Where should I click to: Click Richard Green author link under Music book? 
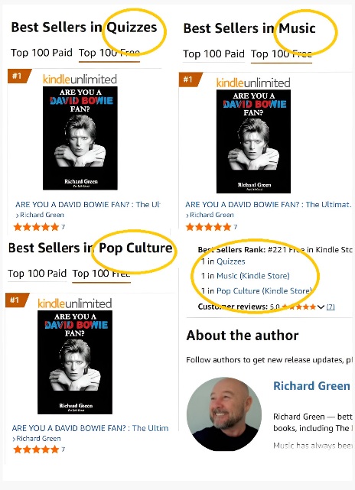point(212,215)
